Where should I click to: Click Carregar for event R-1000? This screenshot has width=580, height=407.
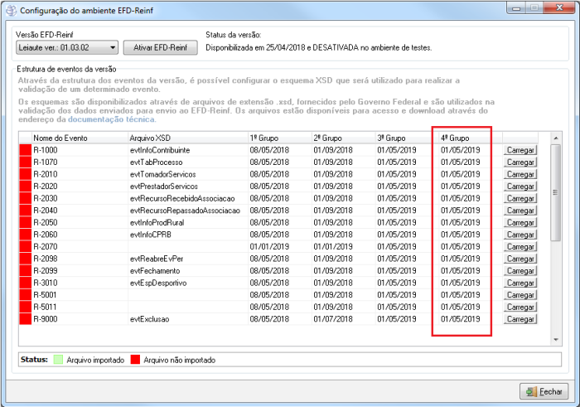(x=520, y=150)
